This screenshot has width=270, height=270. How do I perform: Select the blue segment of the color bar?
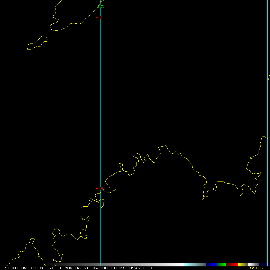click(x=211, y=265)
